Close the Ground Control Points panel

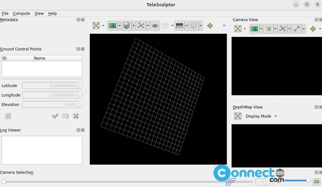coord(83,49)
